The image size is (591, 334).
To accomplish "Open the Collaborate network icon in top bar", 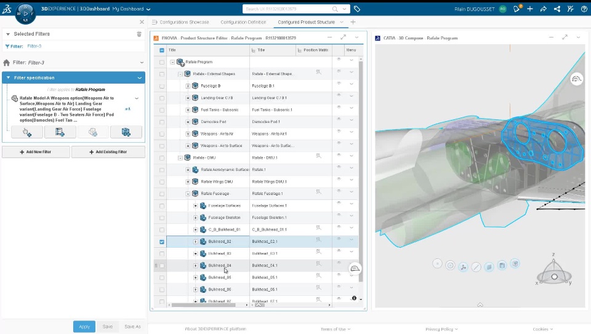I will [557, 9].
